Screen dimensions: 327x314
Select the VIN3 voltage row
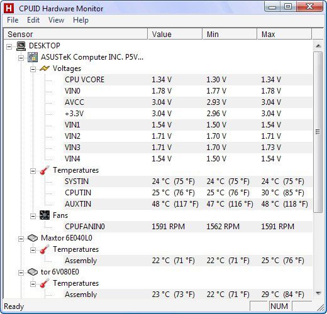(188, 148)
